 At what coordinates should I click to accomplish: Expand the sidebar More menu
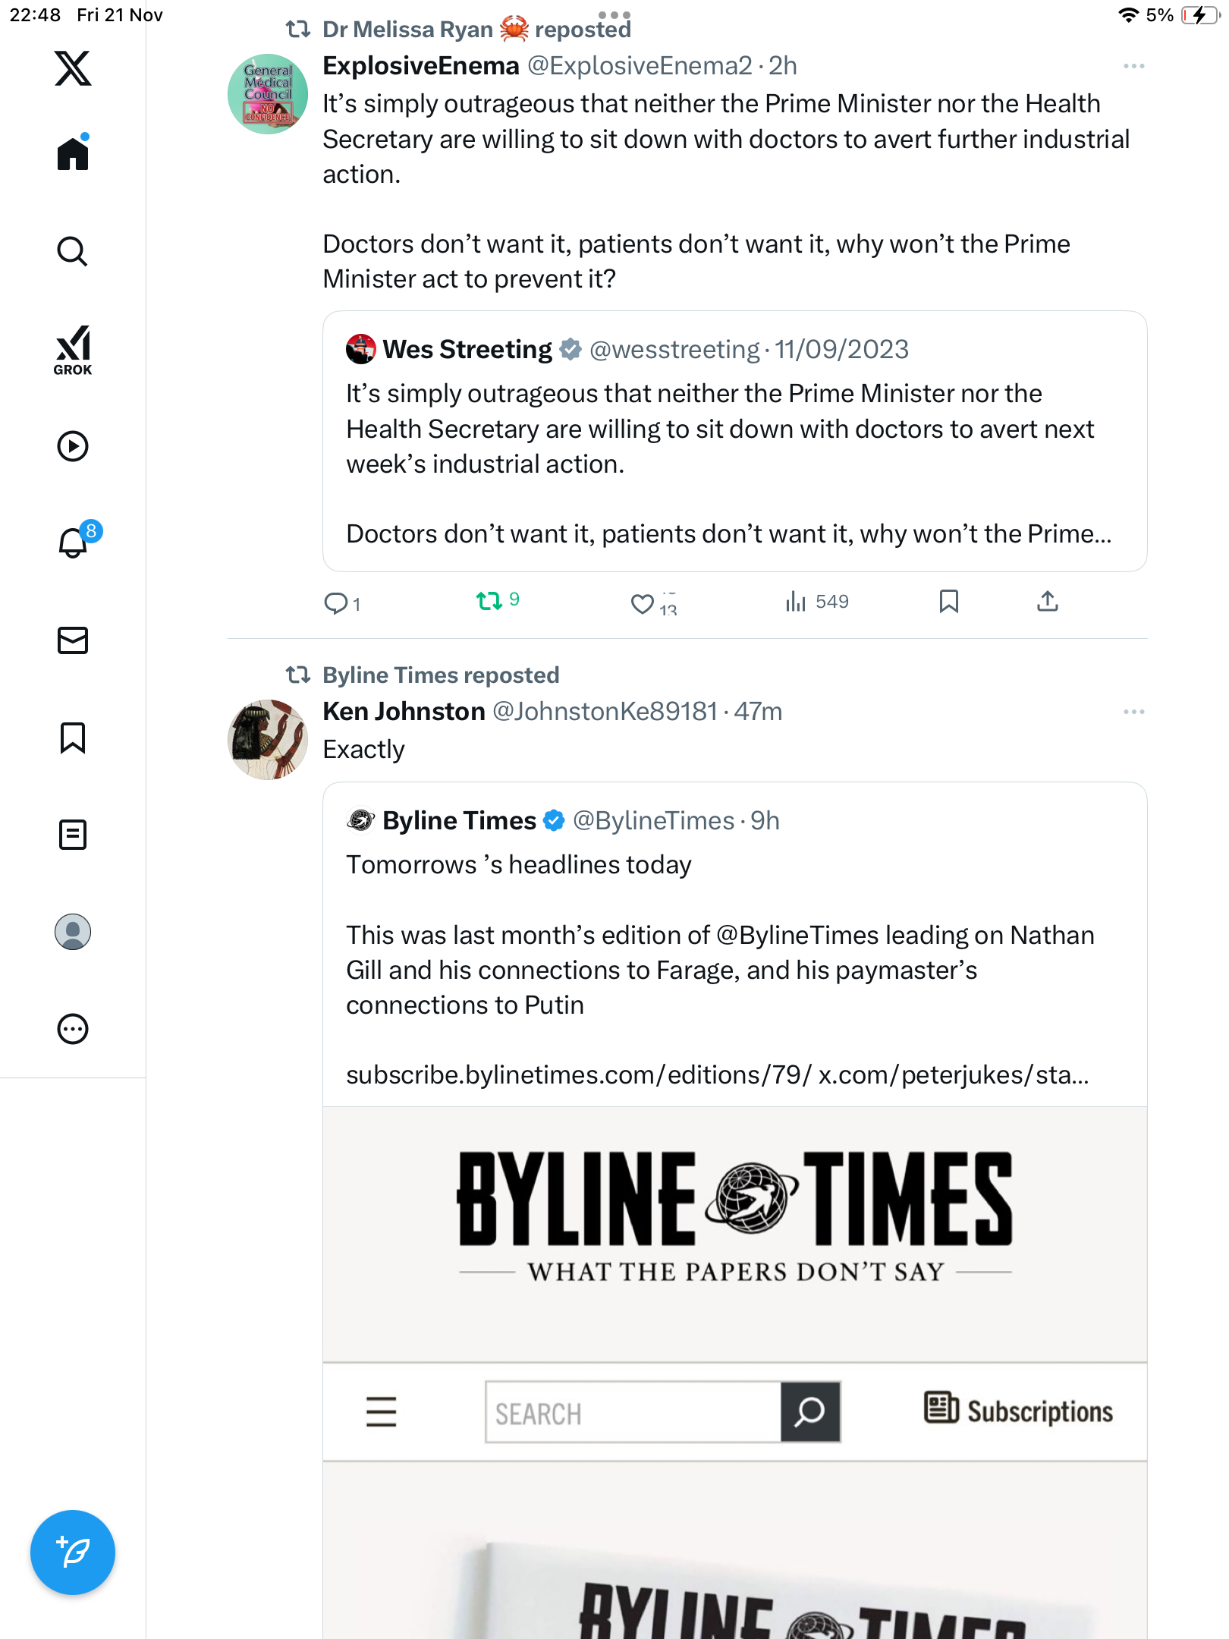click(x=73, y=1029)
